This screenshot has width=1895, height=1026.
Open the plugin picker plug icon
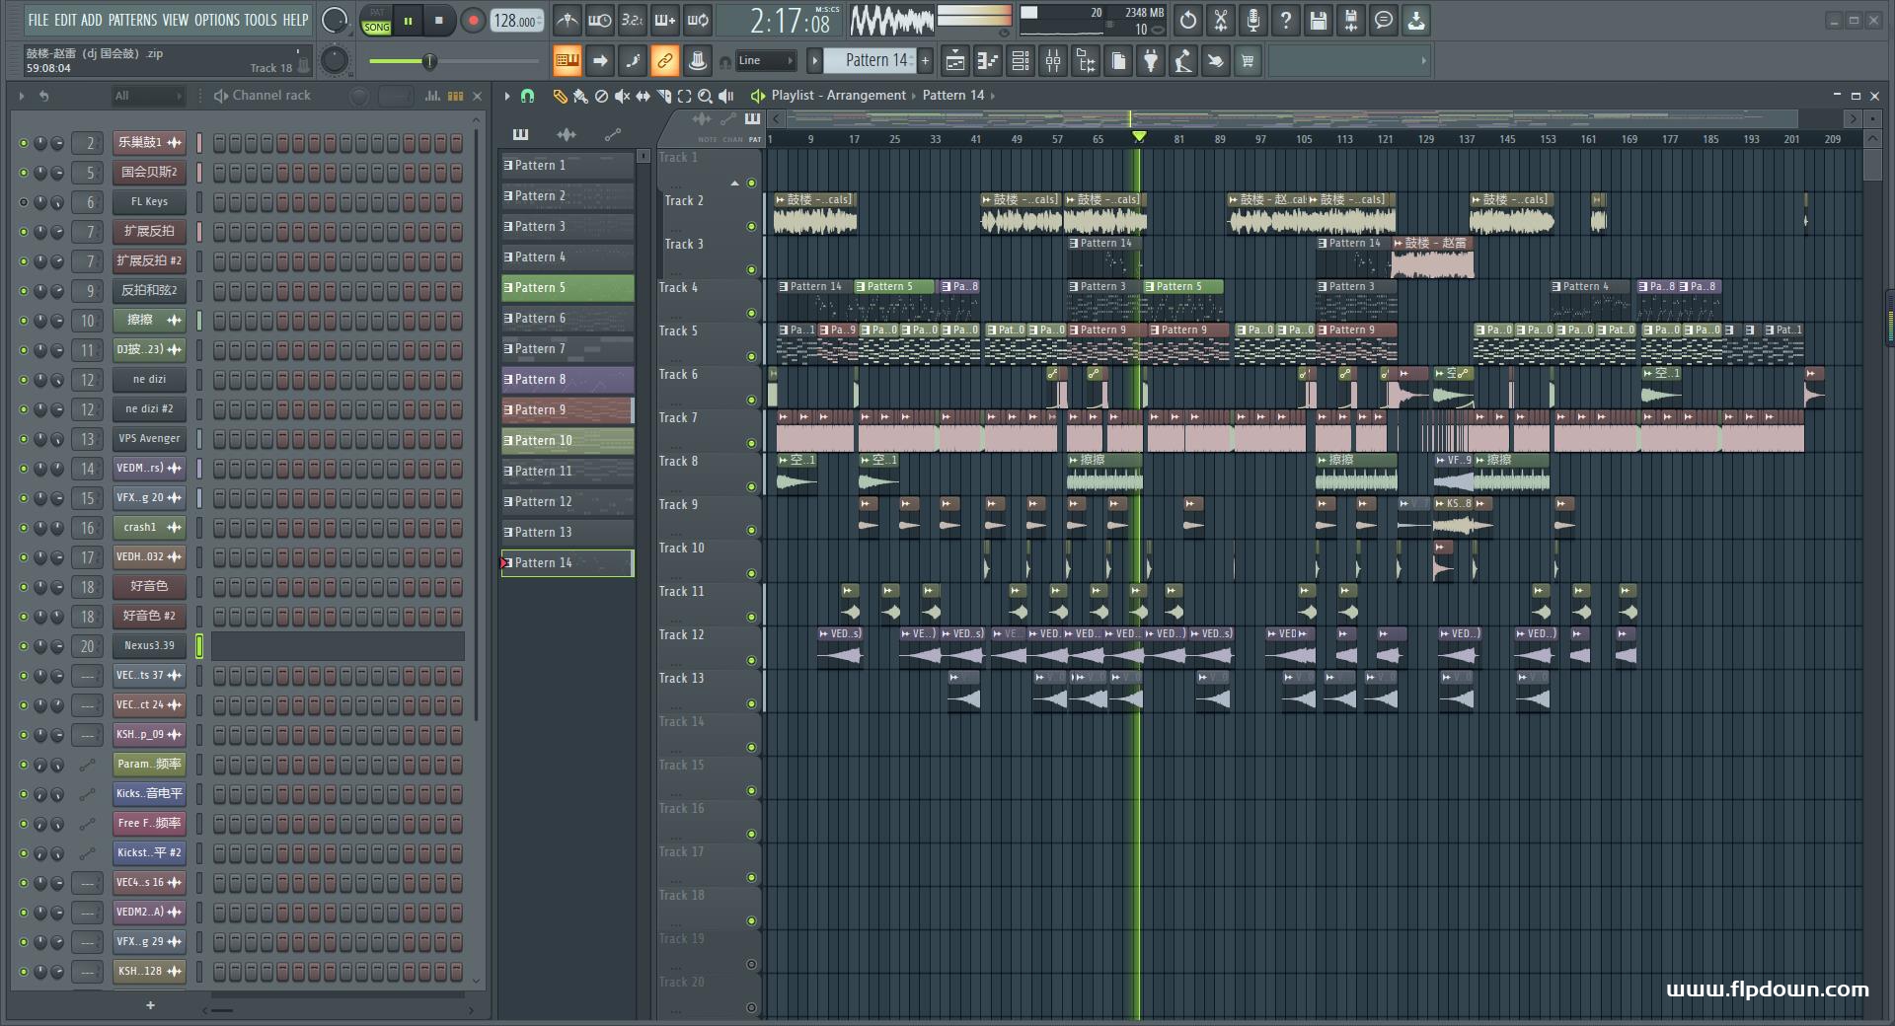(1150, 61)
